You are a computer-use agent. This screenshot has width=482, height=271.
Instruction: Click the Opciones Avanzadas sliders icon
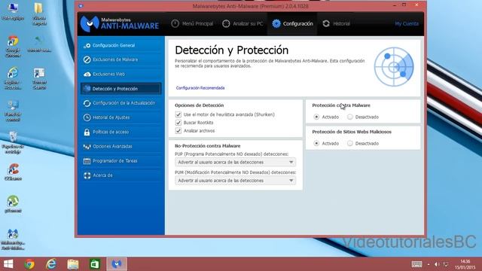click(x=87, y=147)
